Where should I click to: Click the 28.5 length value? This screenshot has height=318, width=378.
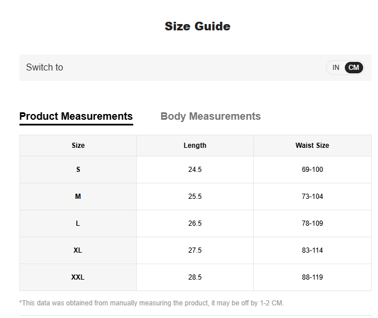point(195,277)
